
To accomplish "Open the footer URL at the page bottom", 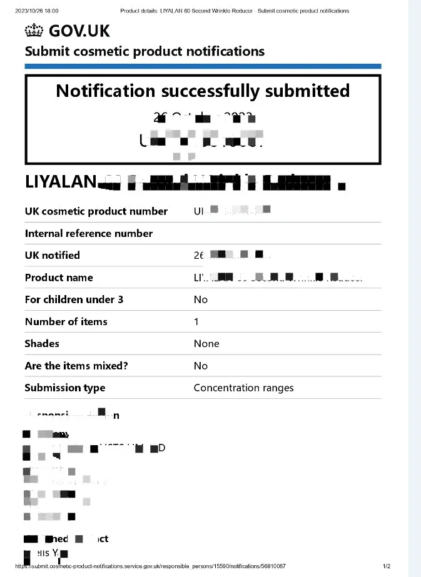I will pyautogui.click(x=150, y=566).
